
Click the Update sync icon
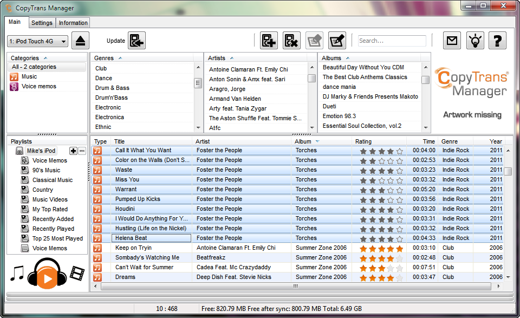136,41
